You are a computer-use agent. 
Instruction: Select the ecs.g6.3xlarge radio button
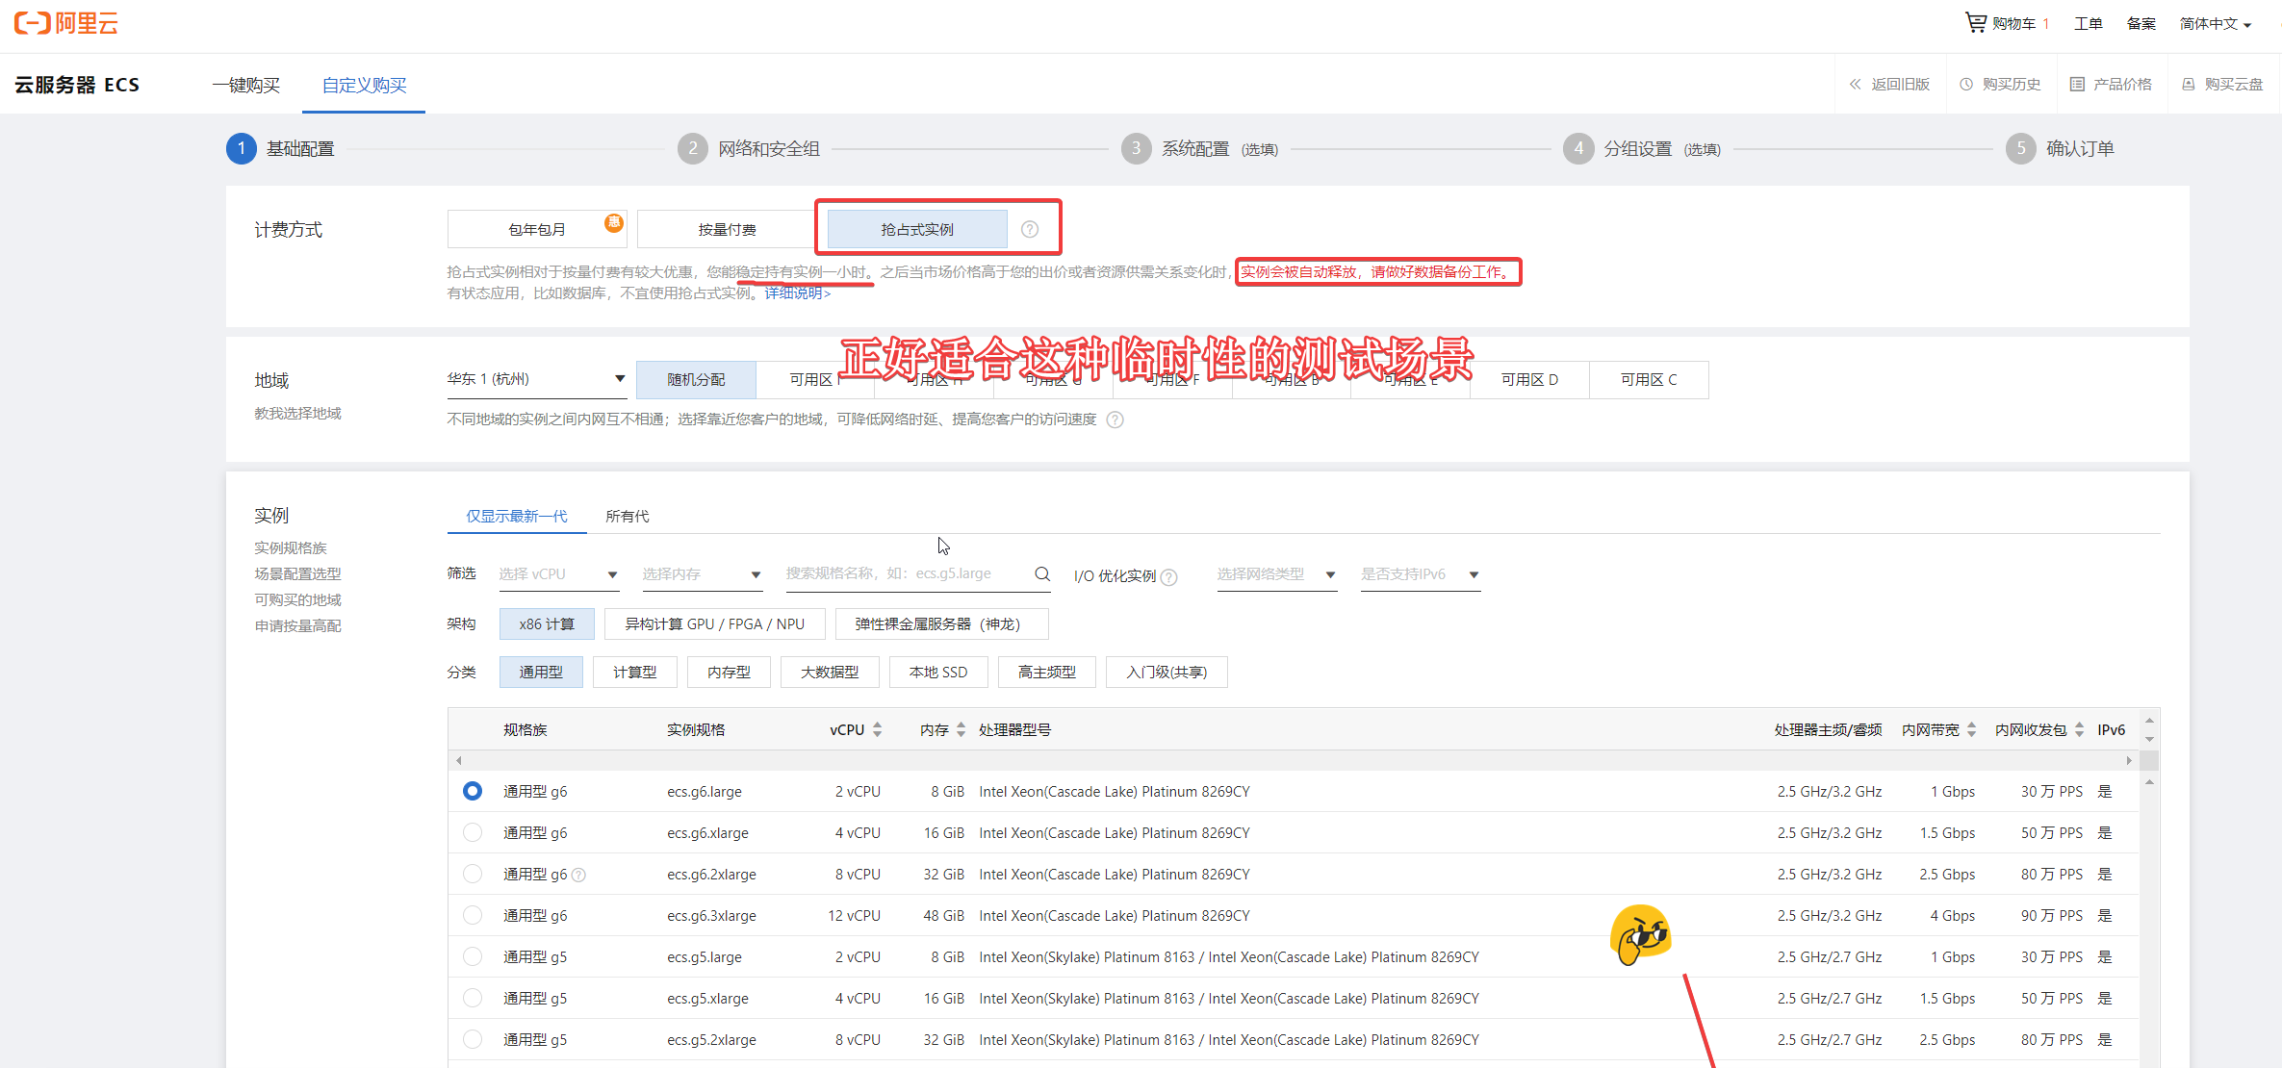coord(473,915)
